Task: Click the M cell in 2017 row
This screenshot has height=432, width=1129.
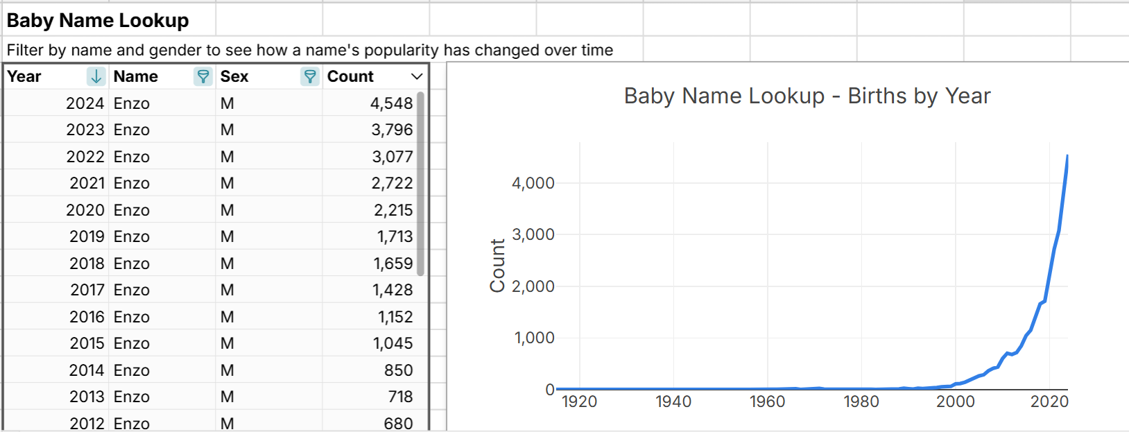Action: click(227, 290)
